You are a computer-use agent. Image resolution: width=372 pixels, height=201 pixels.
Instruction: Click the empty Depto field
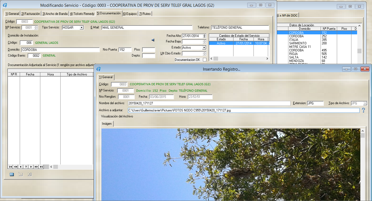coord(149,56)
